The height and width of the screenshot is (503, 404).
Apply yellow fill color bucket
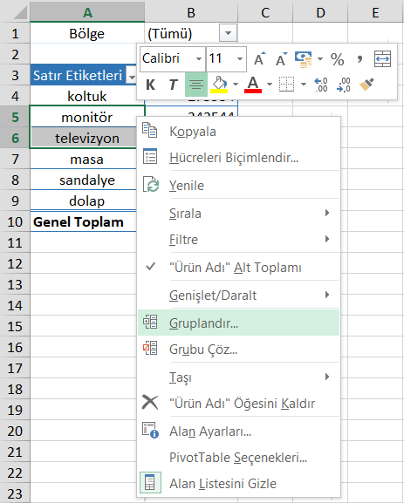[219, 85]
